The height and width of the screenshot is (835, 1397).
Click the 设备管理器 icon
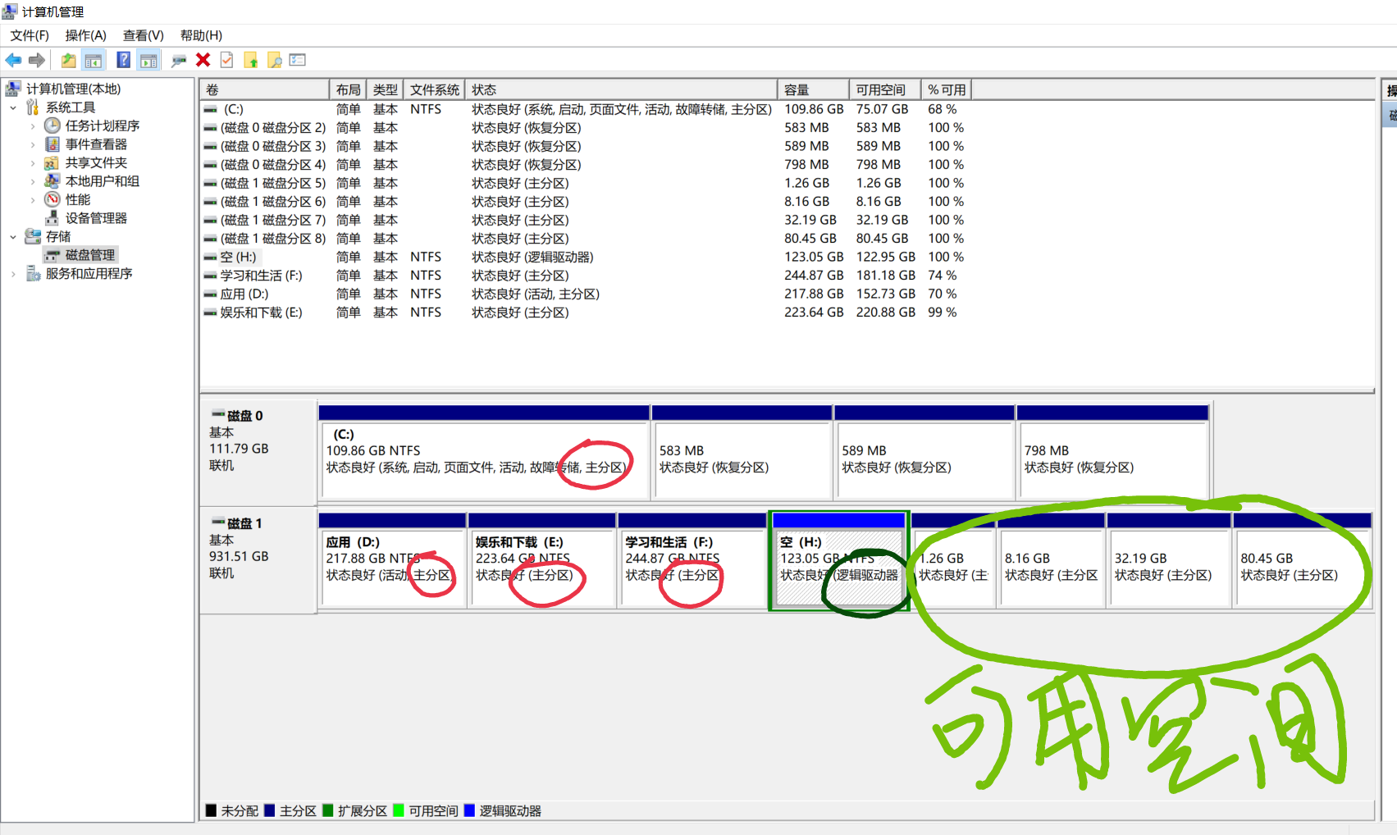(x=53, y=218)
